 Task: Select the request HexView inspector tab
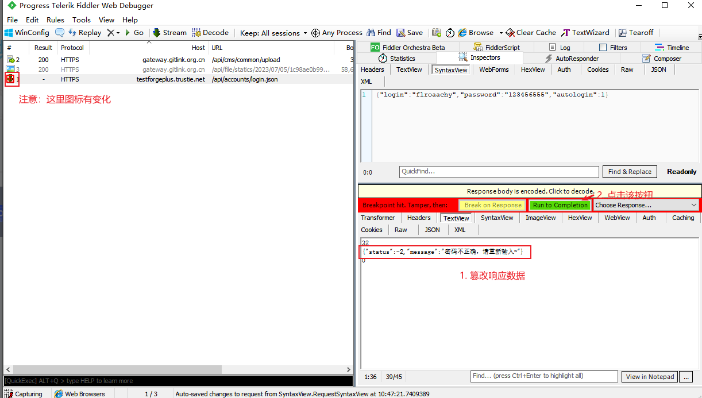tap(533, 69)
